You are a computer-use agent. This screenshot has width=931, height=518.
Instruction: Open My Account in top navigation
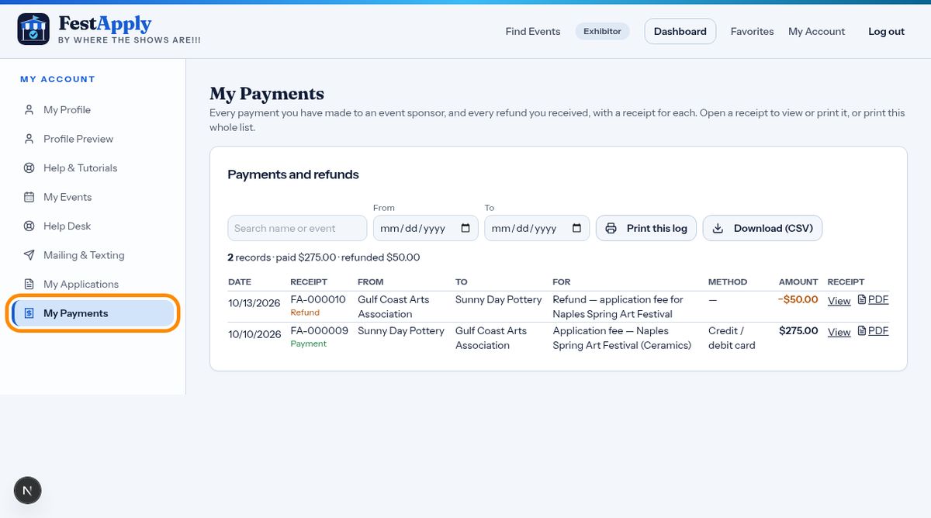point(816,32)
